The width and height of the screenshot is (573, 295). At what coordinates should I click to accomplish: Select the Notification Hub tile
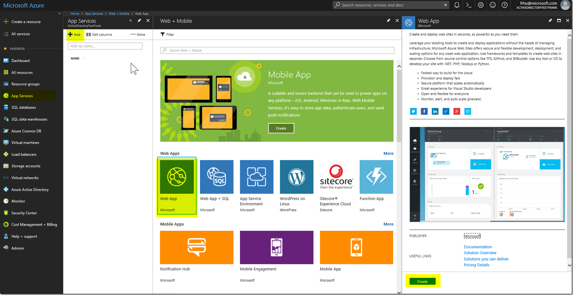point(196,256)
